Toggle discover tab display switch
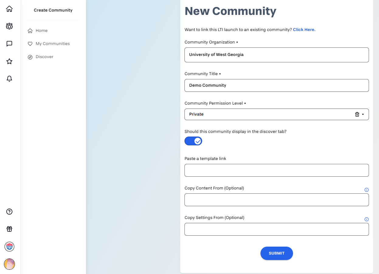This screenshot has height=274, width=379. [x=193, y=141]
